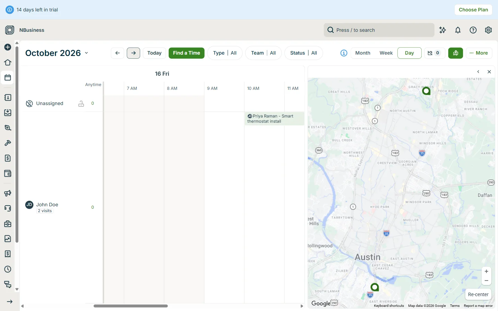Open map Keyboard shortcuts link
This screenshot has width=498, height=311.
click(389, 306)
